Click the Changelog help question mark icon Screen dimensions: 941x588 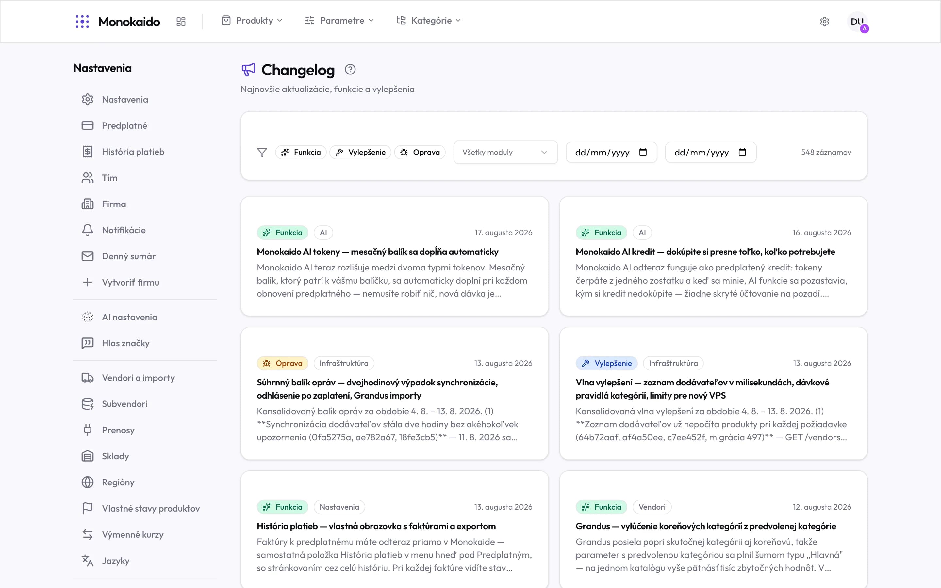click(350, 70)
